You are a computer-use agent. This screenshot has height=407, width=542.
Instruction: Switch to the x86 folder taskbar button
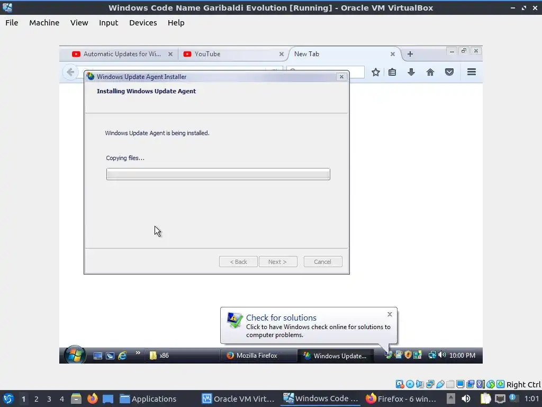[182, 356]
